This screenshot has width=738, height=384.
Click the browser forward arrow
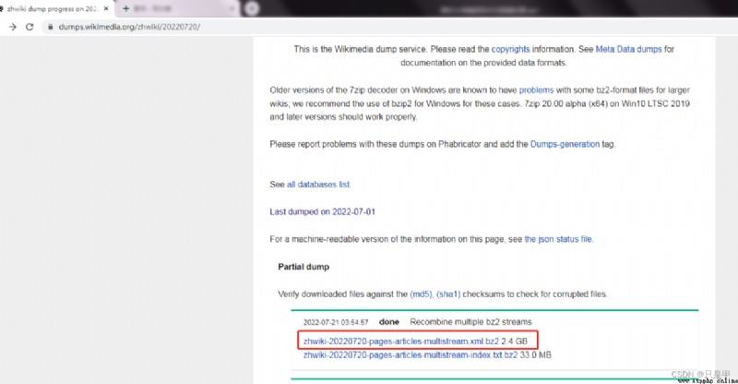(13, 27)
